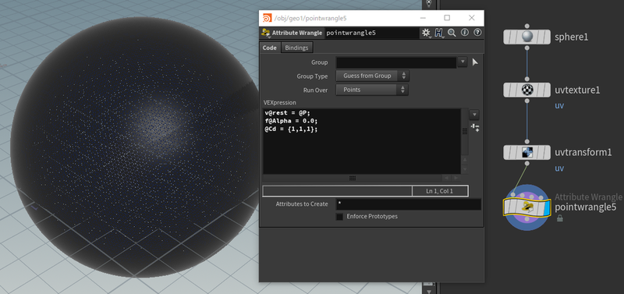Click the gear settings icon in parameter header
The width and height of the screenshot is (624, 294).
pos(426,33)
